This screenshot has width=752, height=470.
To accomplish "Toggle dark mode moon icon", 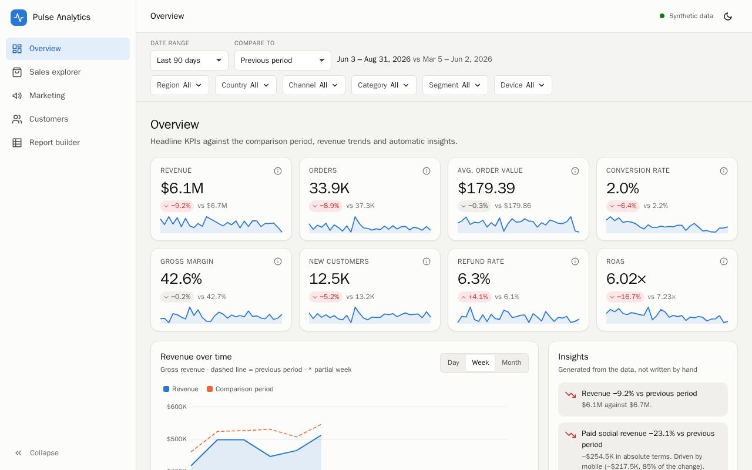I will click(728, 16).
